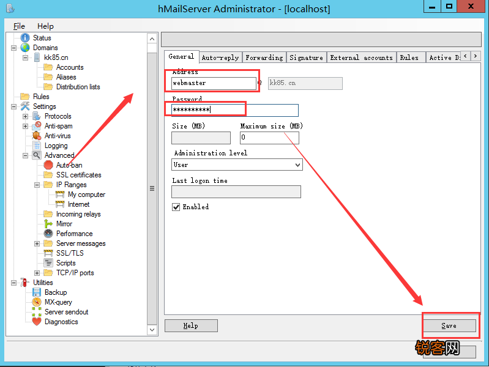Viewport: 489px width, 367px height.
Task: Open the Help menu
Action: coord(45,26)
